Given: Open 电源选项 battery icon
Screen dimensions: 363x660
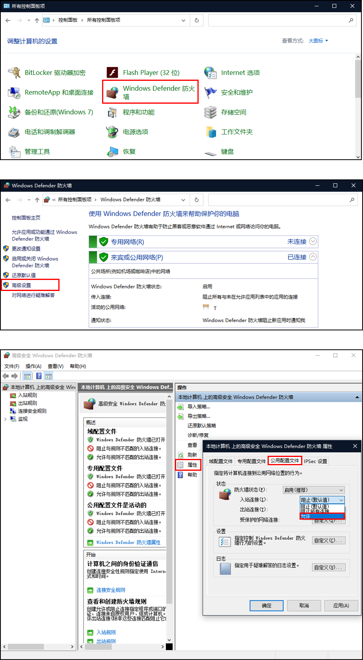Looking at the screenshot, I should [x=113, y=132].
